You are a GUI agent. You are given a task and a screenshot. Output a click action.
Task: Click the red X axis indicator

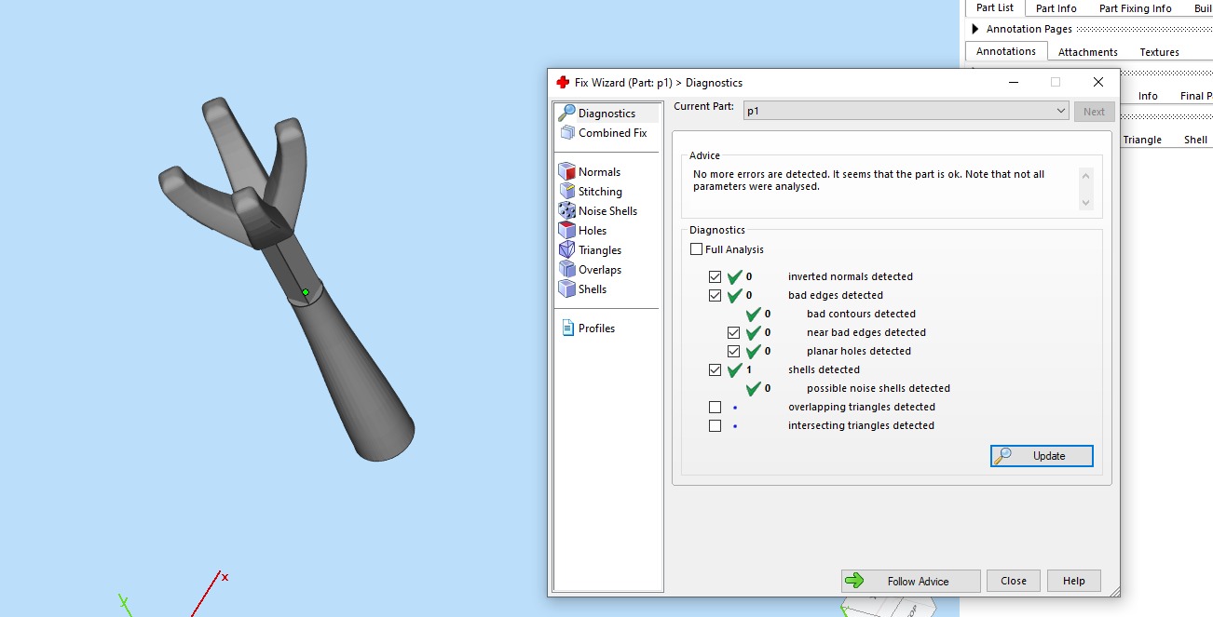207,593
